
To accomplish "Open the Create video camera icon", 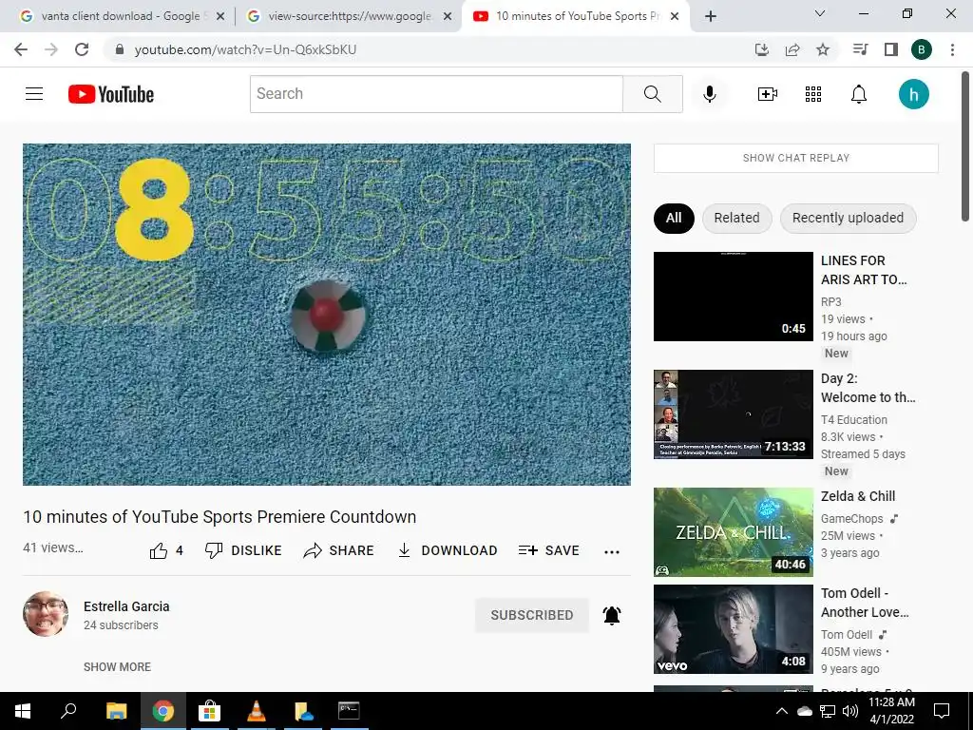I will point(768,94).
